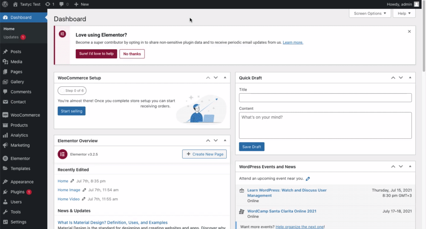
Task: Open Help organize the next one link
Action: pos(299,227)
